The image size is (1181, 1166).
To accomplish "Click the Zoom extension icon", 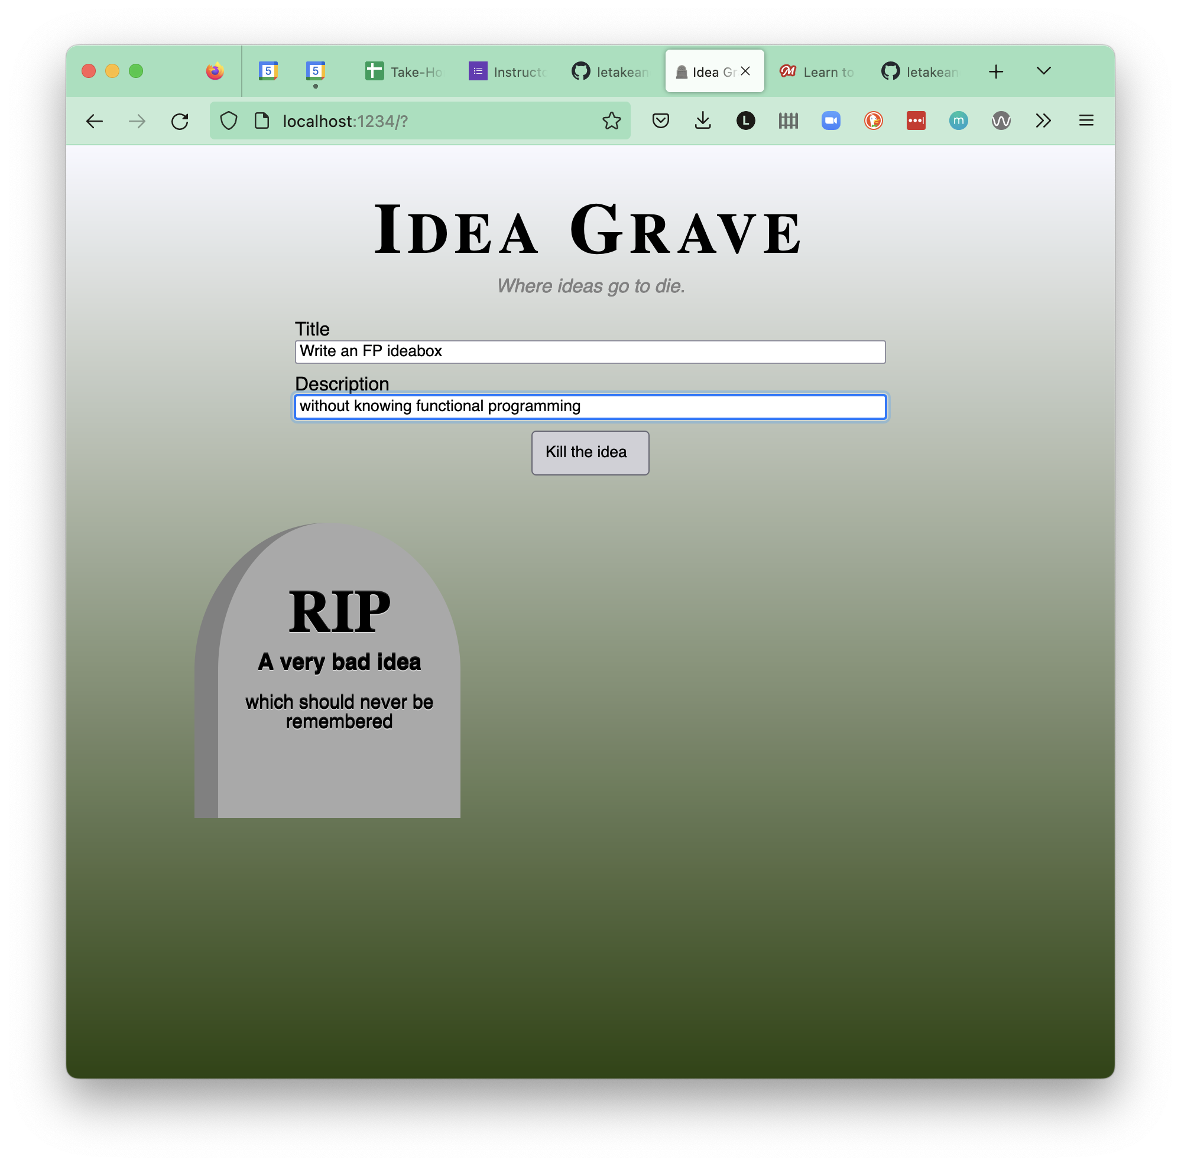I will 830,121.
